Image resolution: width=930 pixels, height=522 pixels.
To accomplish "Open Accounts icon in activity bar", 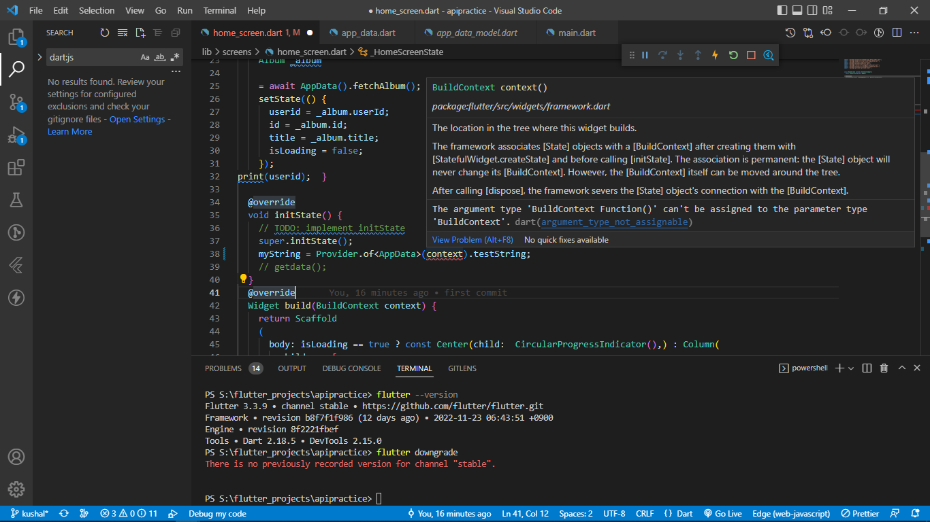I will point(16,457).
